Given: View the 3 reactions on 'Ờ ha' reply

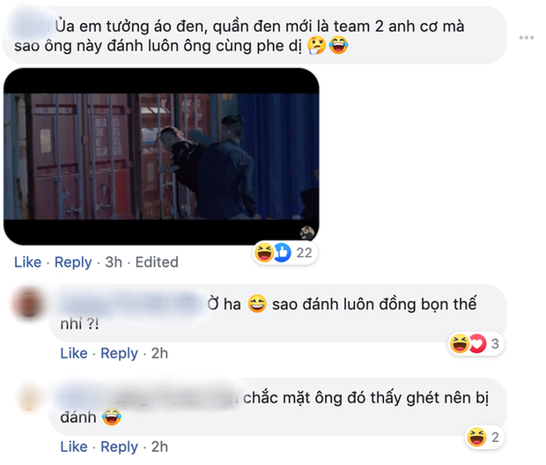Looking at the screenshot, I should click(476, 343).
